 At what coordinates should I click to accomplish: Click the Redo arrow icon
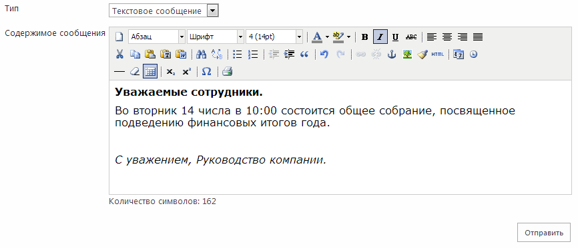[x=340, y=55]
